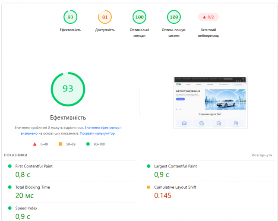This screenshot has height=221, width=278.
Task: Click the 81 Доступність score gauge
Action: click(105, 17)
